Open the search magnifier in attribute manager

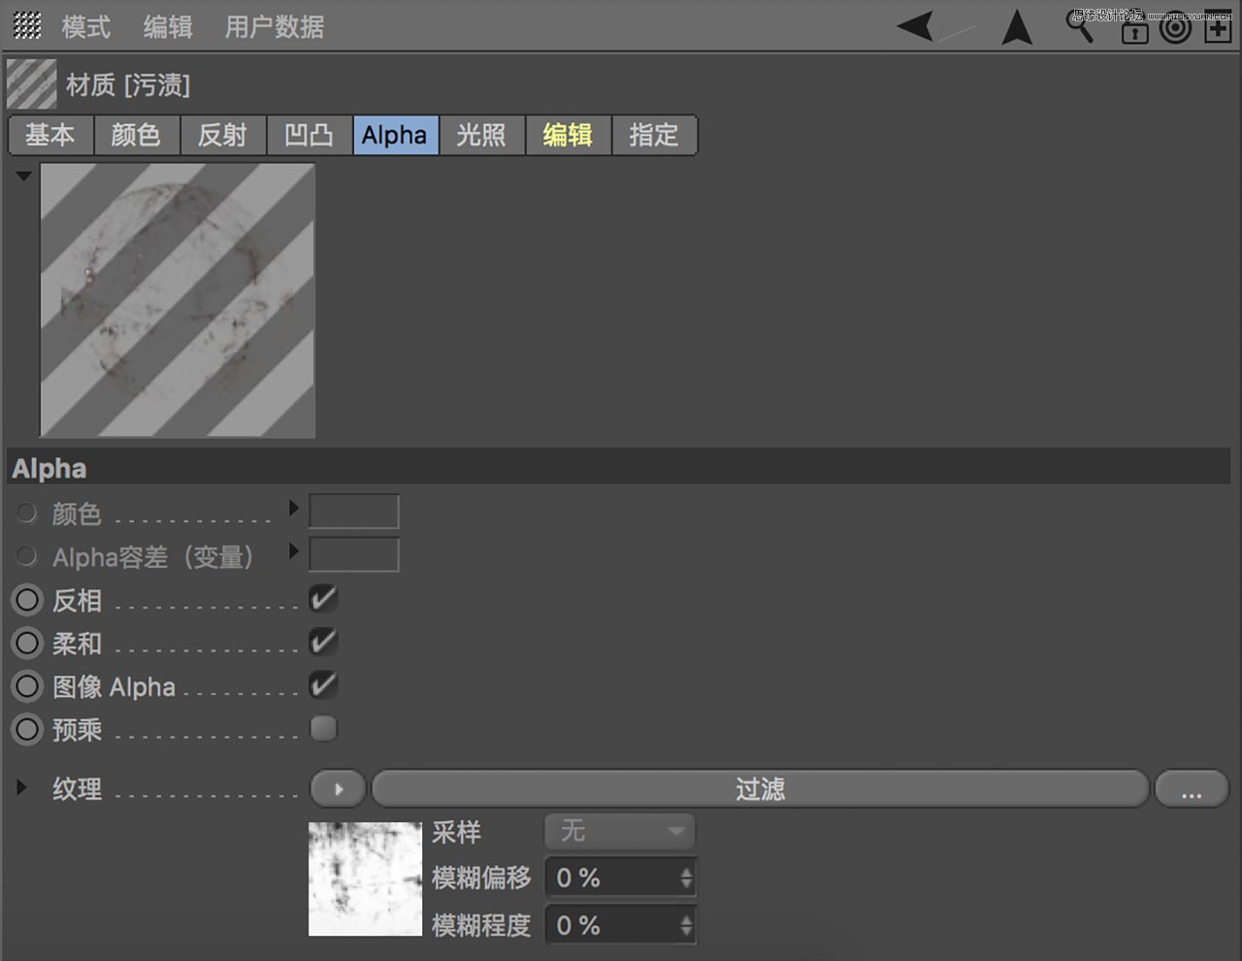tap(1080, 28)
